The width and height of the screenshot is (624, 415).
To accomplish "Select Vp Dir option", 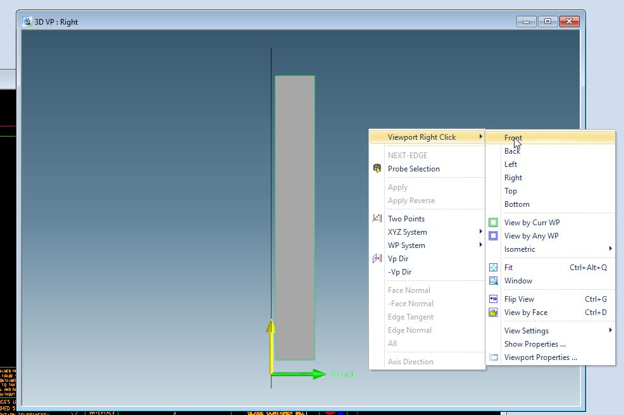I will pyautogui.click(x=427, y=259).
